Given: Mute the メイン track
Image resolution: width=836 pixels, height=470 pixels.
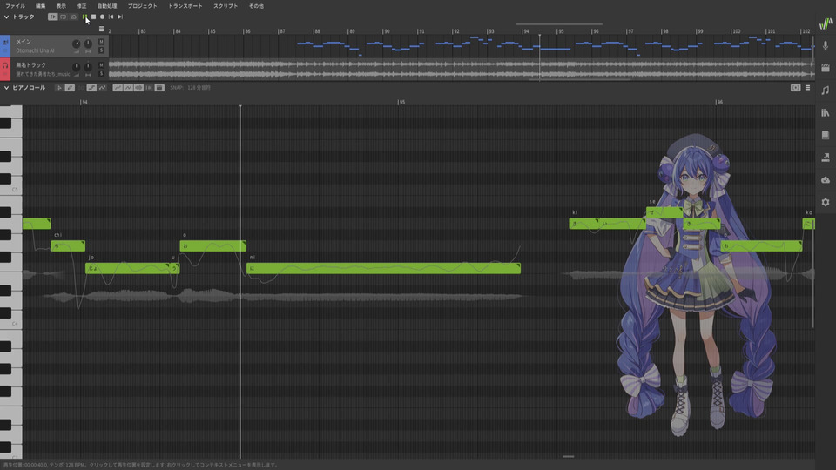Looking at the screenshot, I should [x=101, y=42].
